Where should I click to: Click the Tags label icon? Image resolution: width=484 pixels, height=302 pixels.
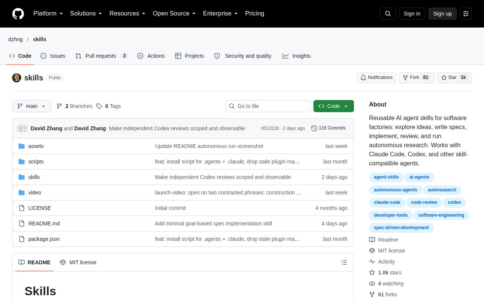click(99, 106)
